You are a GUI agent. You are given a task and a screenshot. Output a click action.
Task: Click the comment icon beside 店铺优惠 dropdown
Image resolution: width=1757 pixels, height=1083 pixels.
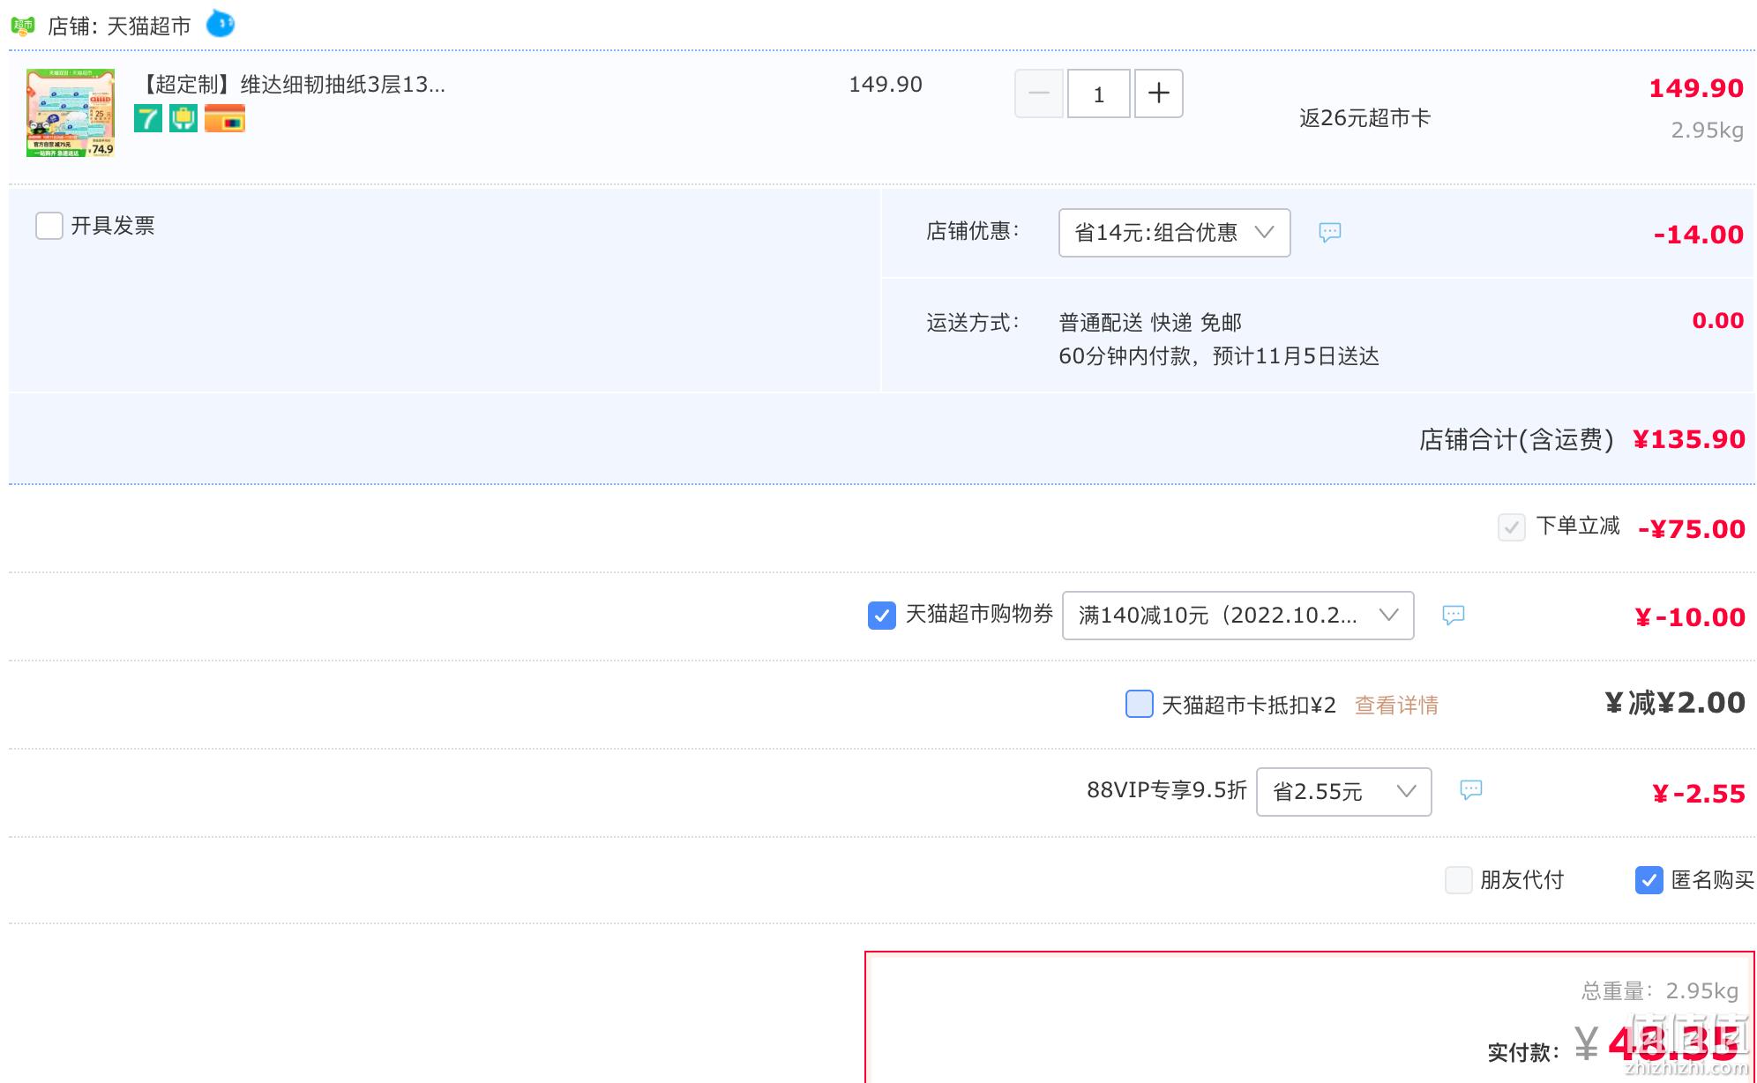coord(1330,232)
